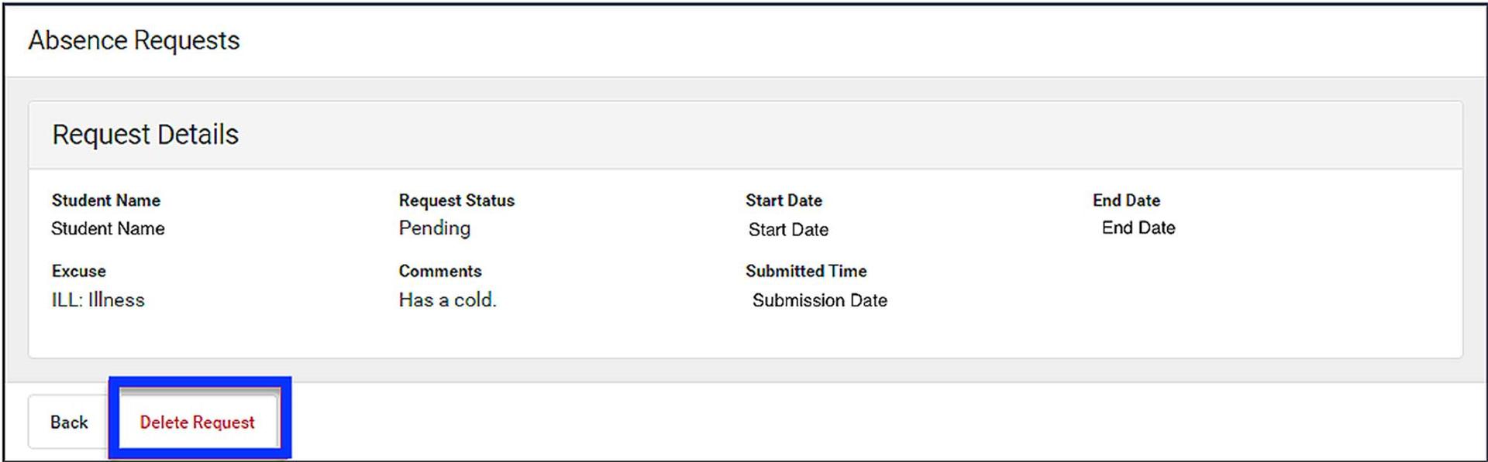Select the End Date value under its label
Viewport: 1488px width, 462px height.
coord(1138,228)
